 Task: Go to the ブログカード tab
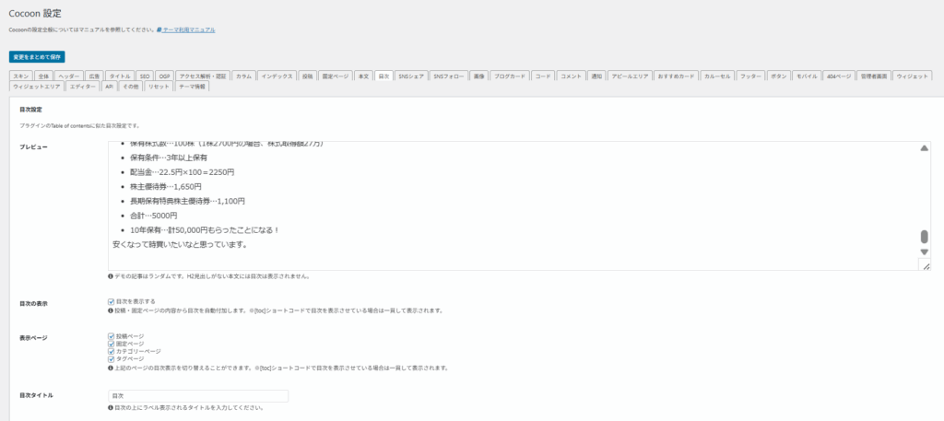(508, 76)
